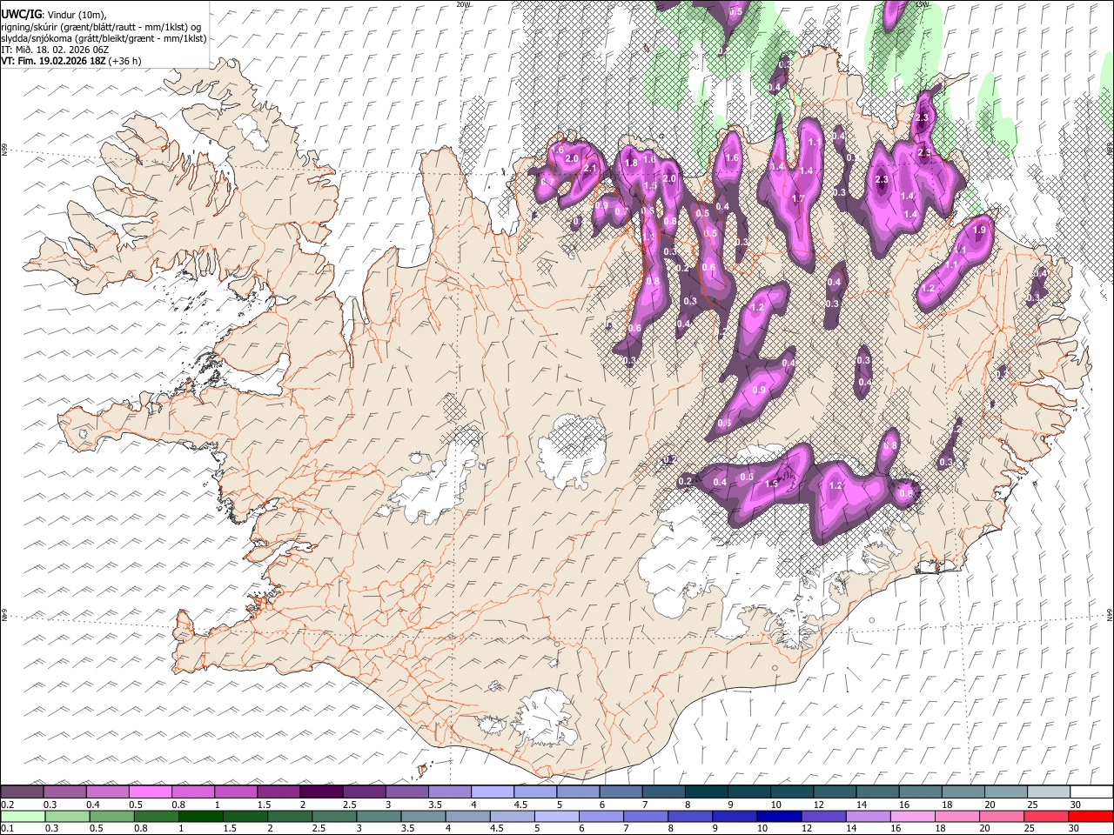Click the 'IT: Mið. 18. 02. 2026 06Z' line
The image size is (1114, 835).
(55, 50)
